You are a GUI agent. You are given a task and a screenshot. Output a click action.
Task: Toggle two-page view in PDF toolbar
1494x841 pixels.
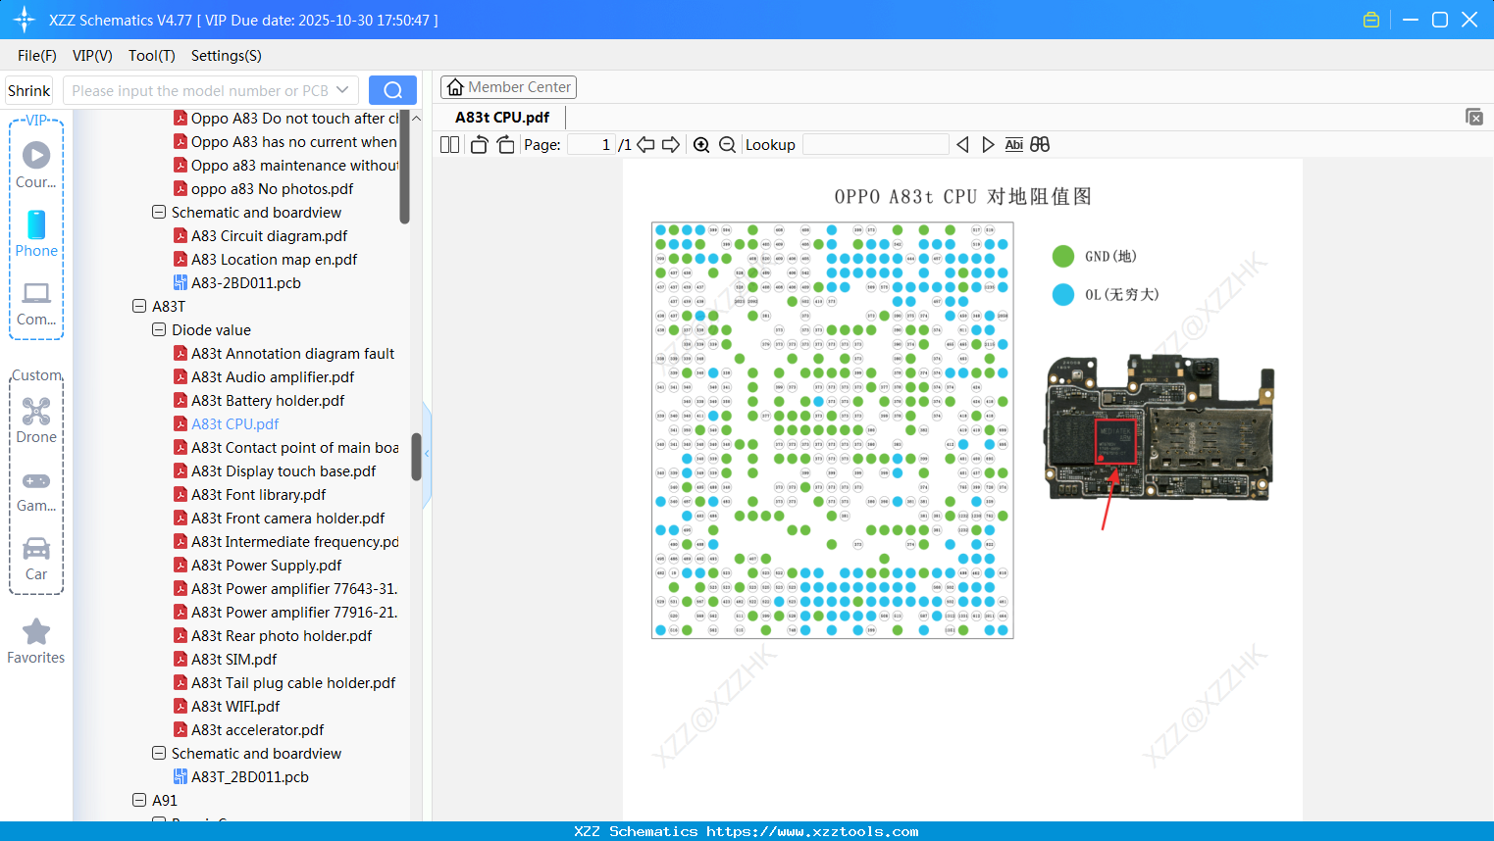coord(450,144)
